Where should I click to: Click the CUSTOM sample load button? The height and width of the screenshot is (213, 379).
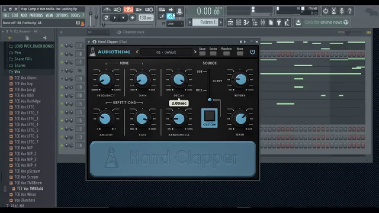coord(210,118)
